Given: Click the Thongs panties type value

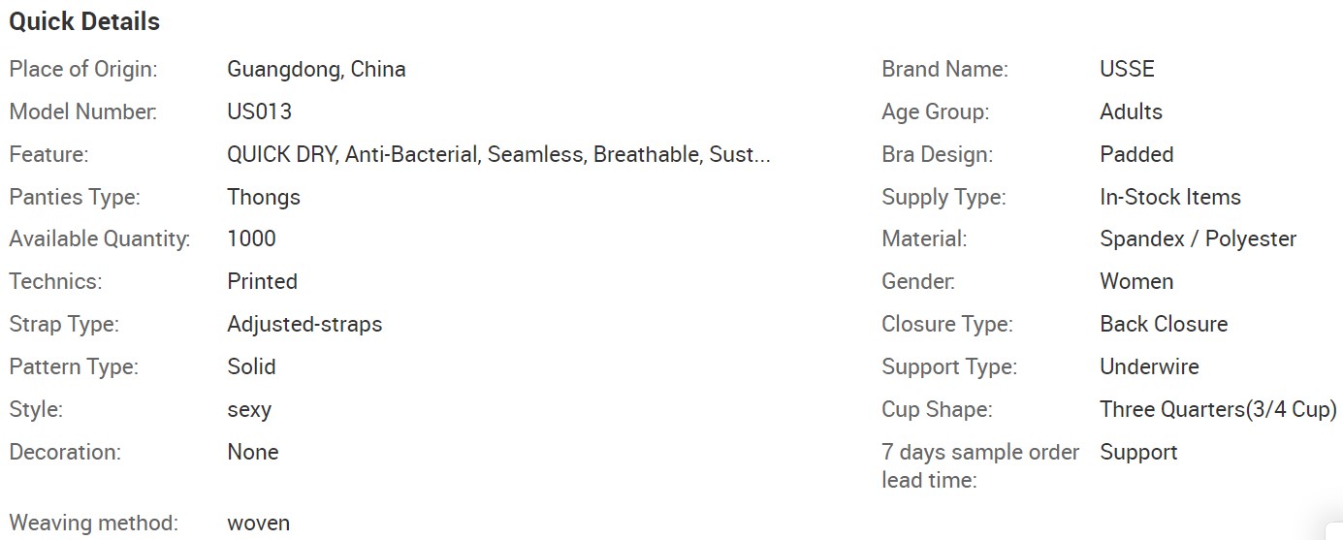Looking at the screenshot, I should point(264,198).
